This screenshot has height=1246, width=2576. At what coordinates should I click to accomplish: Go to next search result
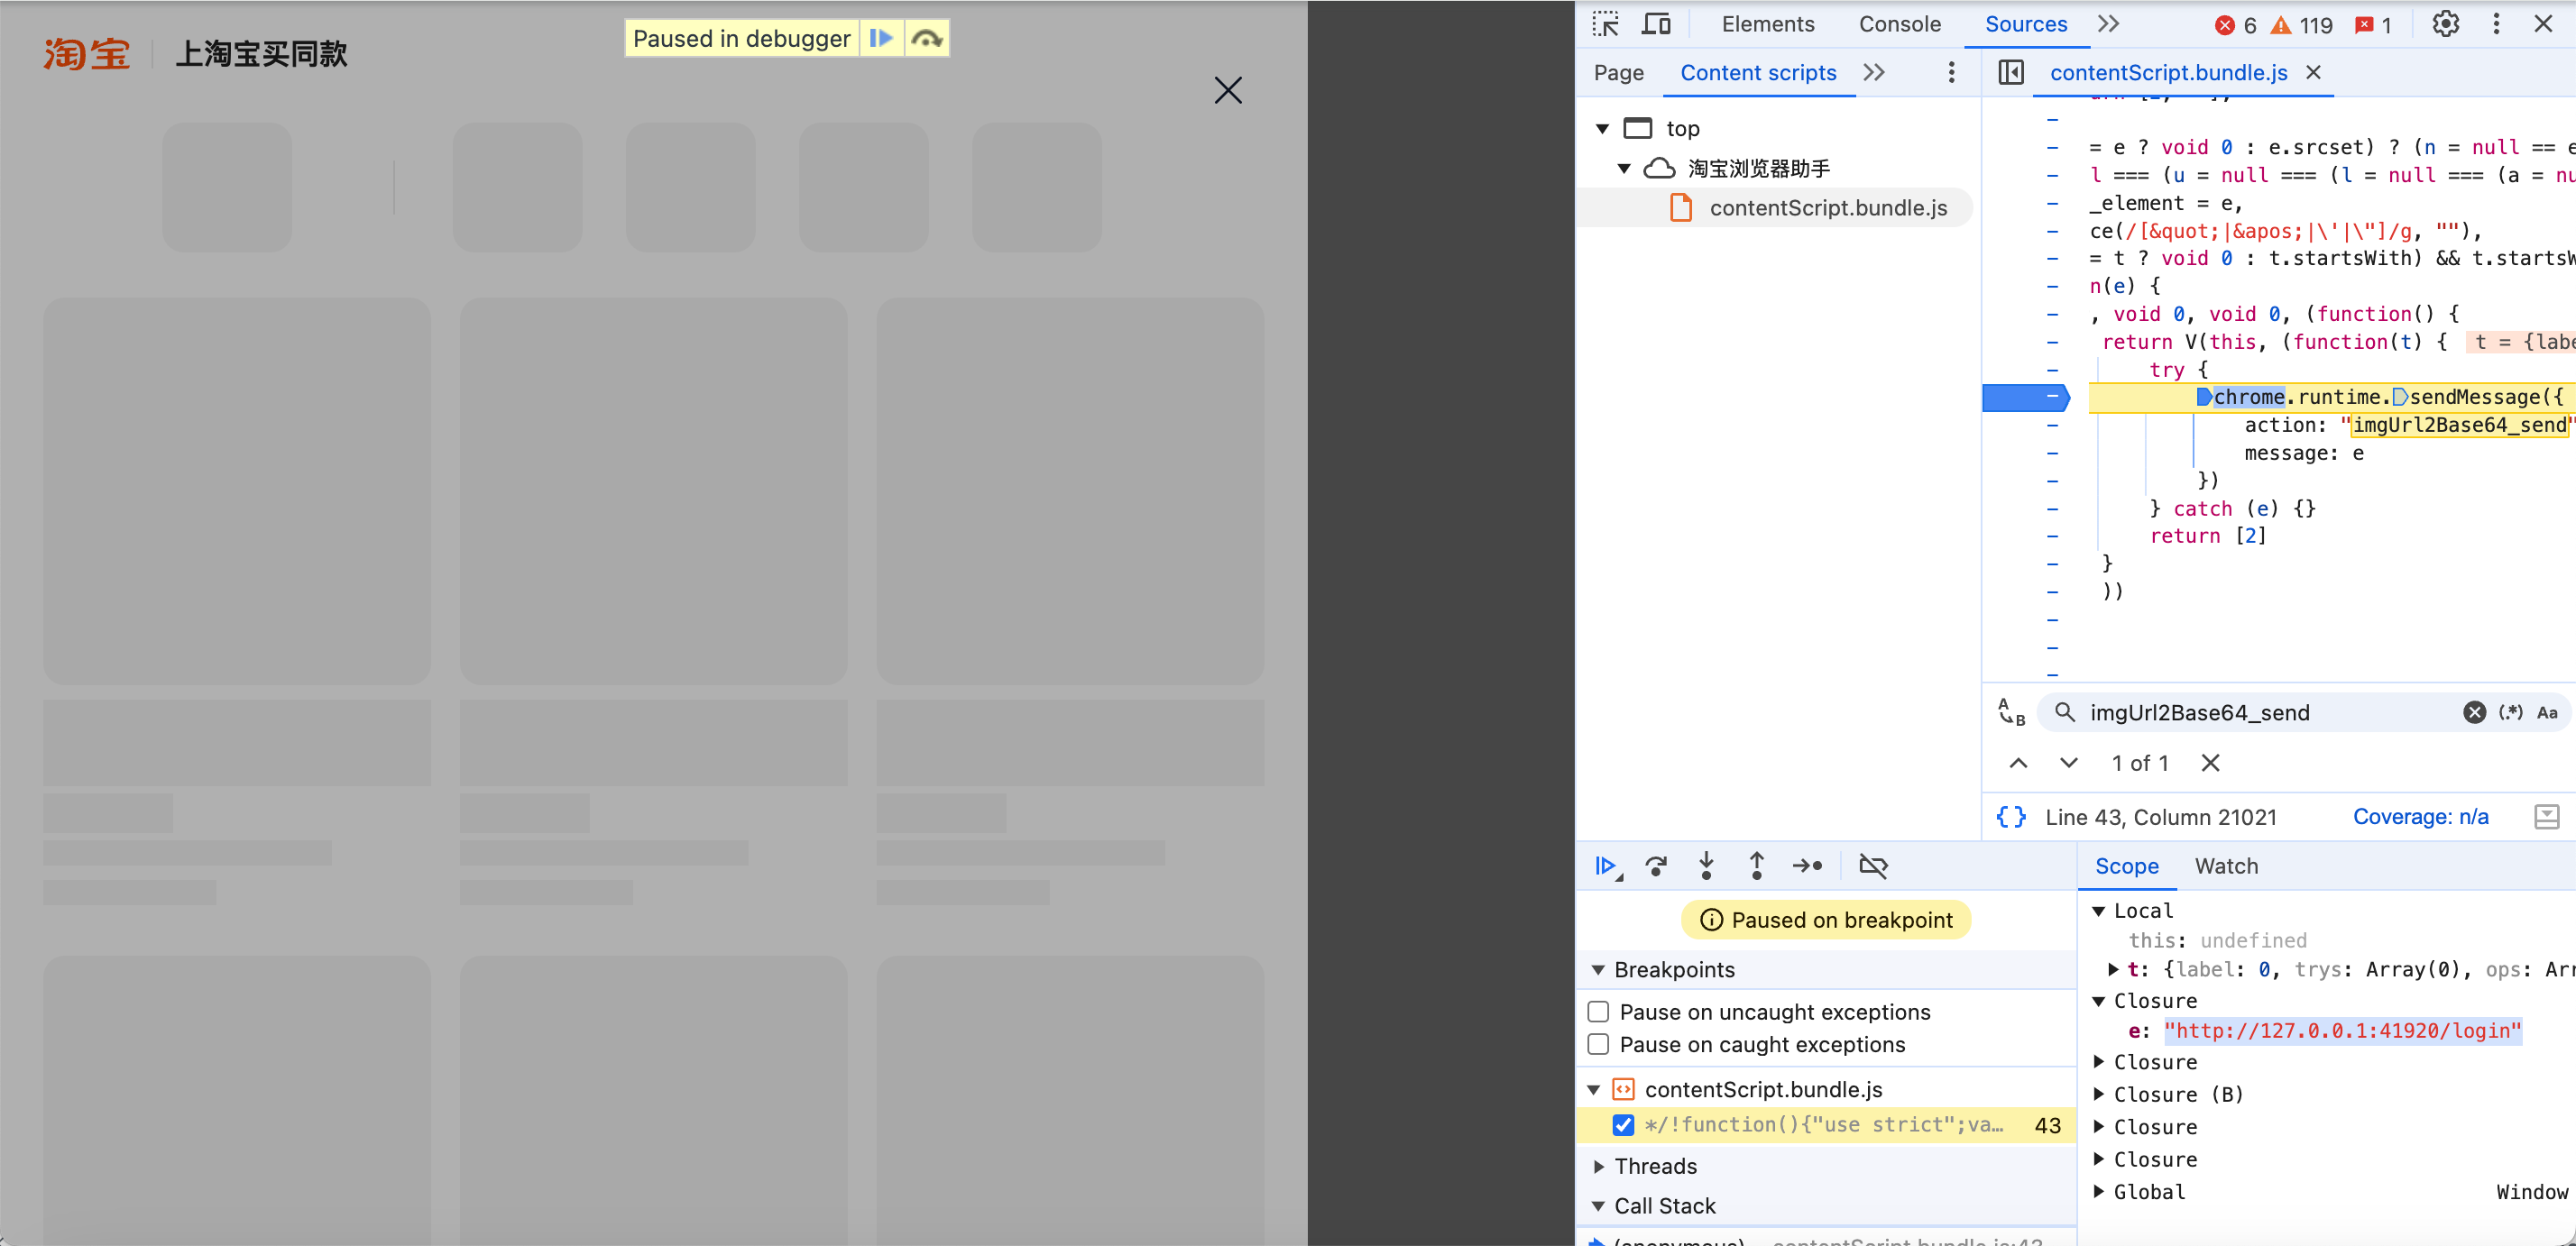pos(2068,763)
